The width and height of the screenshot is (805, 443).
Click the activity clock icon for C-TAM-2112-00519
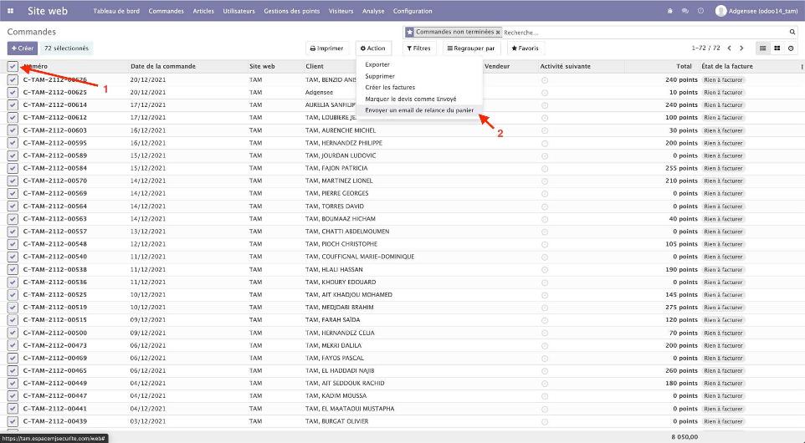pos(545,308)
